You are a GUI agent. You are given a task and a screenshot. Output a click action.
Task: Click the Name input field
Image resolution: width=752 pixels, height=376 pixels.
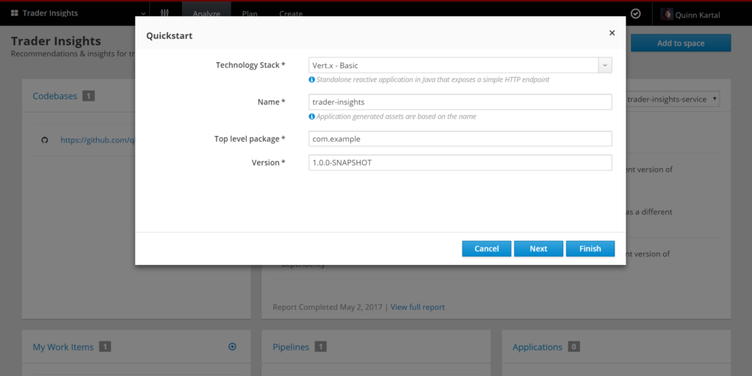point(460,102)
